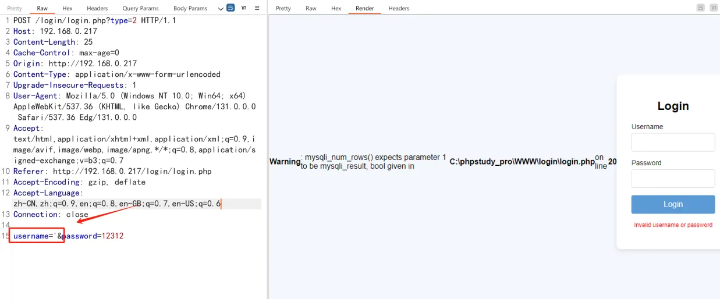Click the Username input field in rendered page
Image resolution: width=720 pixels, height=299 pixels.
point(673,142)
